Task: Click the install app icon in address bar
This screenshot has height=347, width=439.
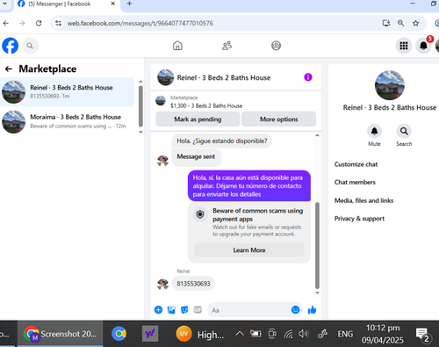Action: pos(386,23)
